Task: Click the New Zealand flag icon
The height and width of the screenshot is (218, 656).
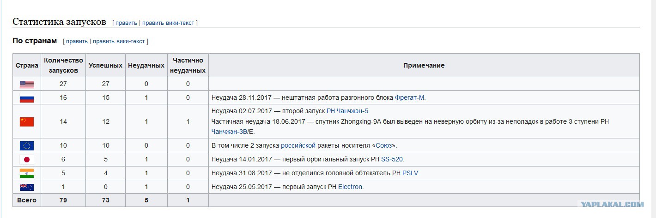Action: tap(27, 187)
